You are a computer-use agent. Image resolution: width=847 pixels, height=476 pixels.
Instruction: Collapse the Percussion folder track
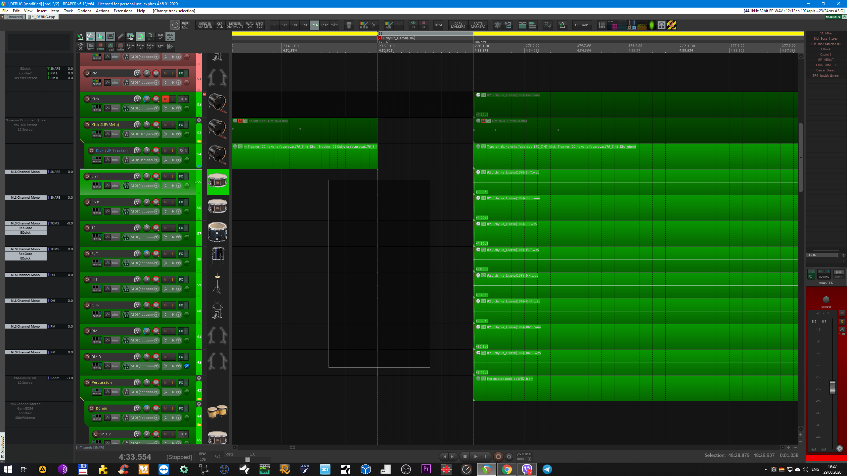(x=199, y=378)
